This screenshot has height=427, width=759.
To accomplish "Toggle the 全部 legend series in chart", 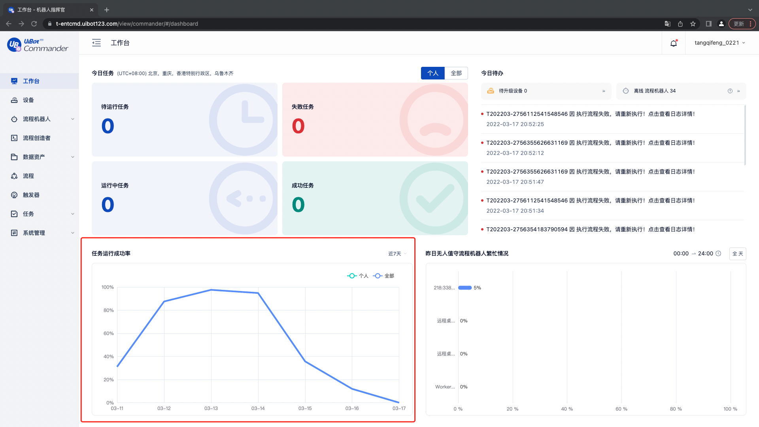I will coord(383,276).
